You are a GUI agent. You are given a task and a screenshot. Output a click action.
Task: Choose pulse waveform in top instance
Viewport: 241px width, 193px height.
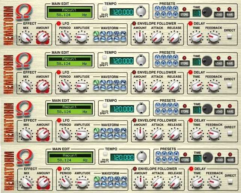coord(116,33)
